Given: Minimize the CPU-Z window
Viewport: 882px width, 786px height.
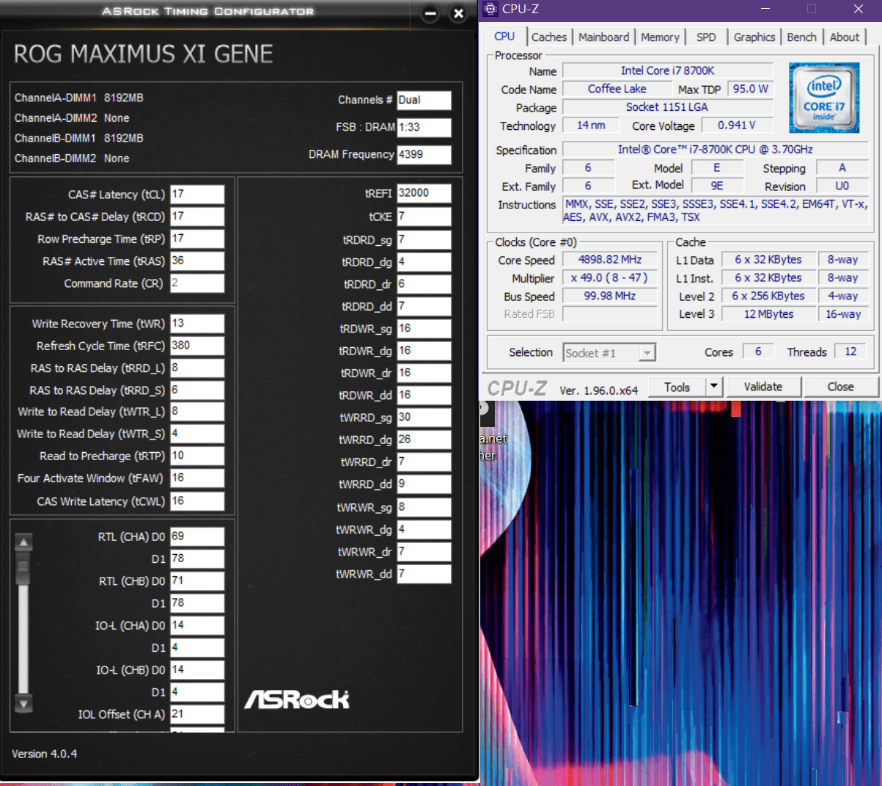Looking at the screenshot, I should (765, 10).
